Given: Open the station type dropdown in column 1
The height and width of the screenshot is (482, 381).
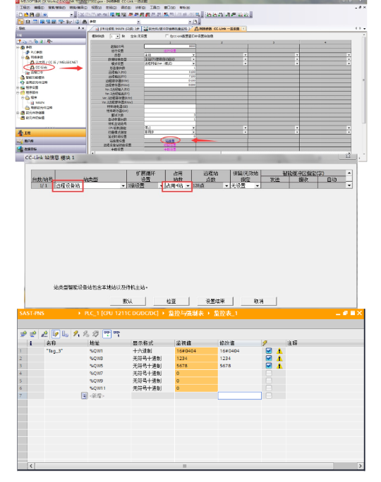Looking at the screenshot, I should (x=193, y=55).
